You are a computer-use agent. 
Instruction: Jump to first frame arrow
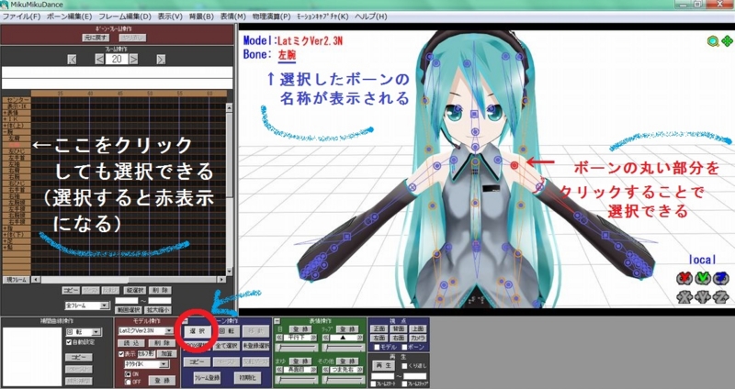click(x=73, y=60)
